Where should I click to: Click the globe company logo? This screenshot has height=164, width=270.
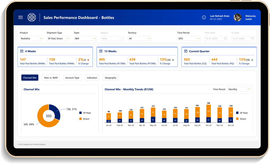pos(32,17)
